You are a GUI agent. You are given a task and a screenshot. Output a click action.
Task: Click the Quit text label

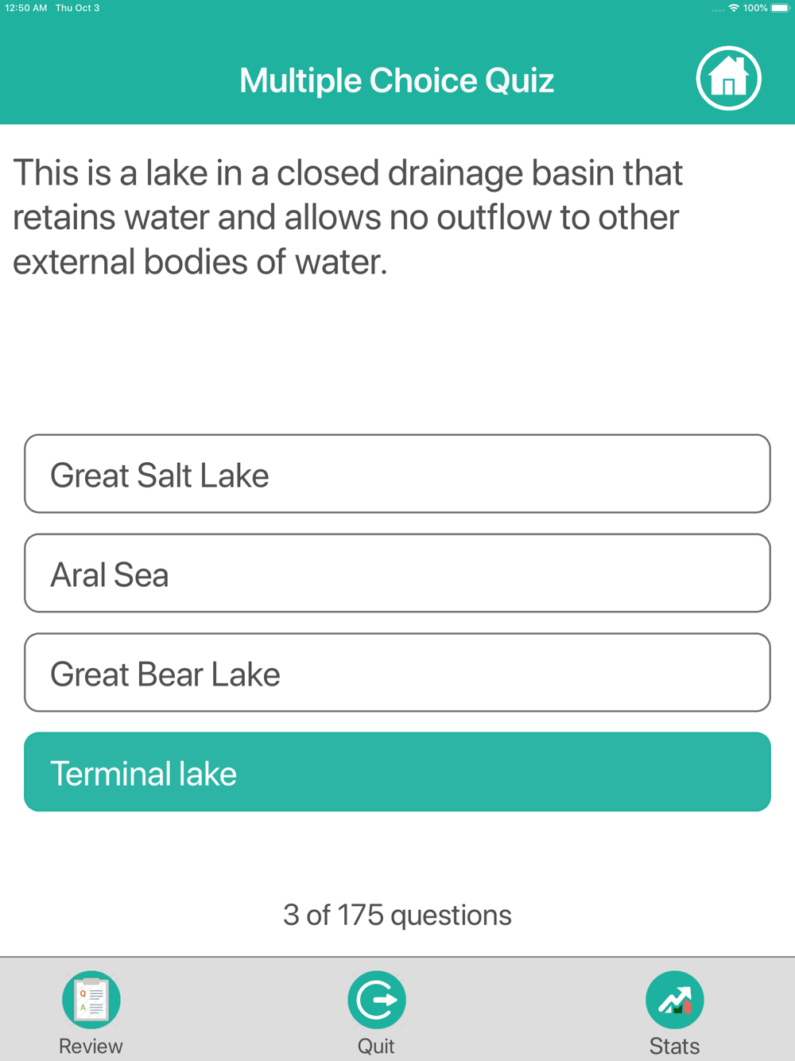pyautogui.click(x=376, y=1046)
